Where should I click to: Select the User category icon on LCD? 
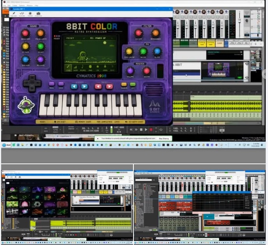coord(105,68)
